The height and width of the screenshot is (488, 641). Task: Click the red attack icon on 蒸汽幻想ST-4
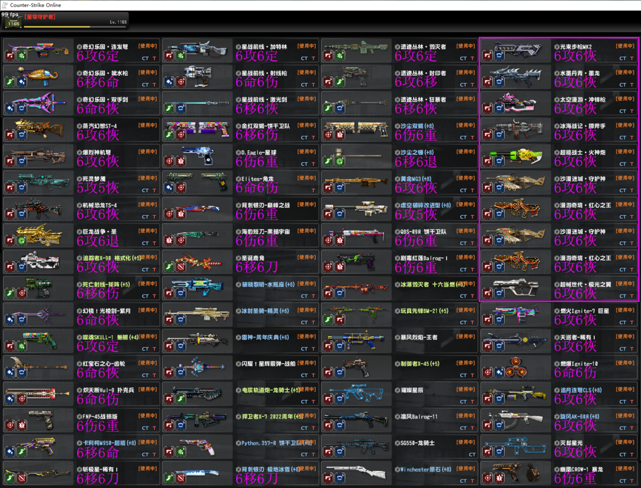(x=10, y=135)
